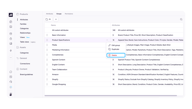Open the headset support icon
This screenshot has width=192, height=109.
point(11,82)
